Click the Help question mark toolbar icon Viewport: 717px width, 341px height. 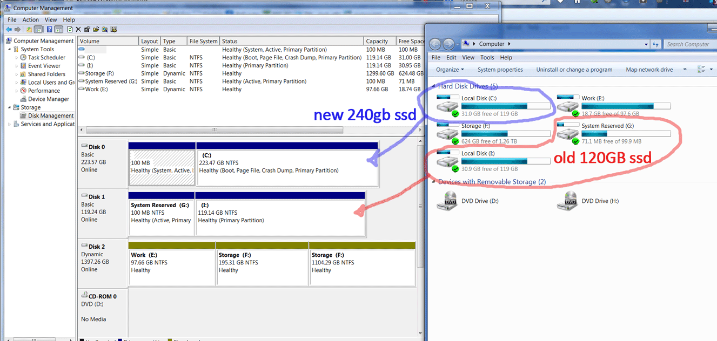click(50, 29)
